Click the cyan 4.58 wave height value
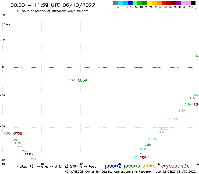Viewport: 199px width, 174px height. (134, 157)
